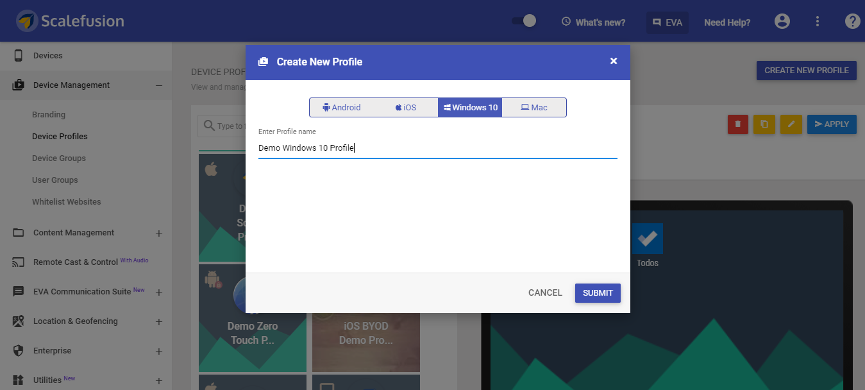865x390 pixels.
Task: Open User Groups item
Action: click(55, 180)
